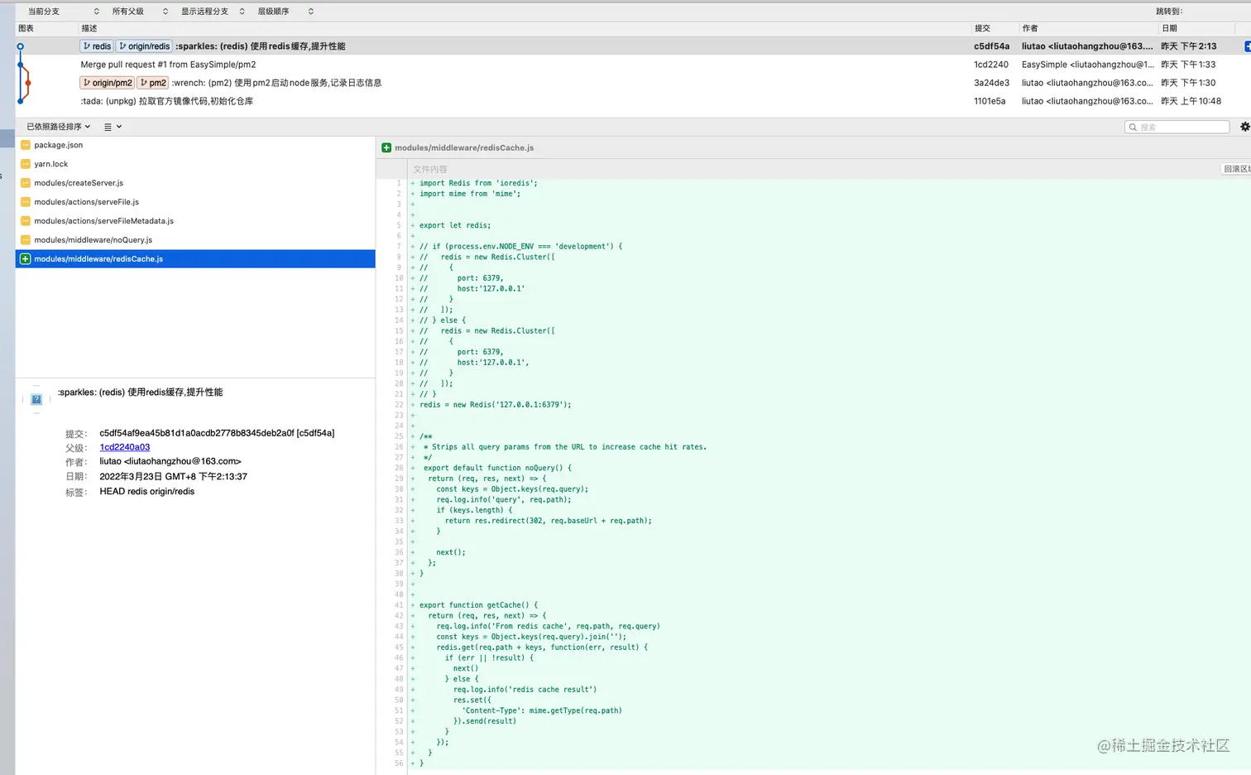Click the diff line "export let redis;"
1251x775 pixels.
click(x=455, y=225)
